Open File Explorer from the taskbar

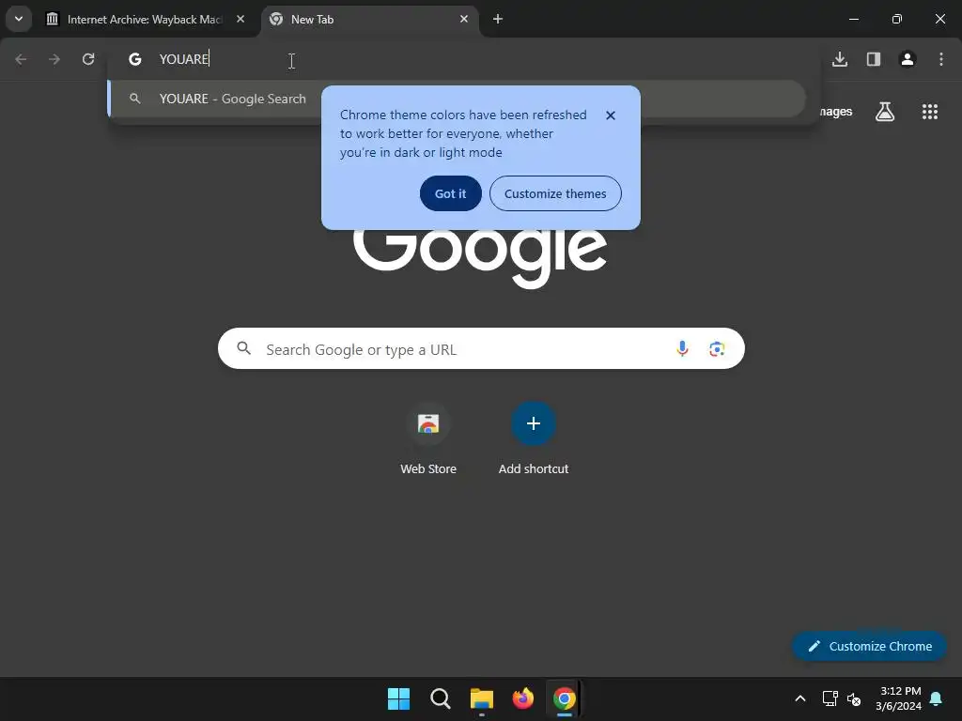coord(482,698)
